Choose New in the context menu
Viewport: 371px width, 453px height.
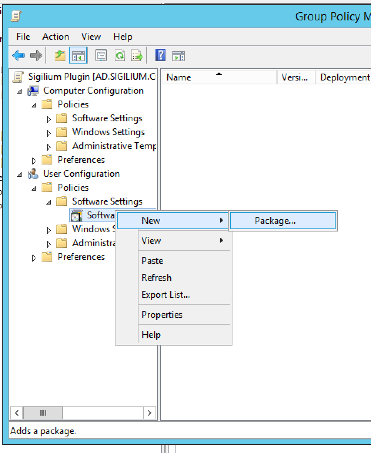tap(173, 221)
